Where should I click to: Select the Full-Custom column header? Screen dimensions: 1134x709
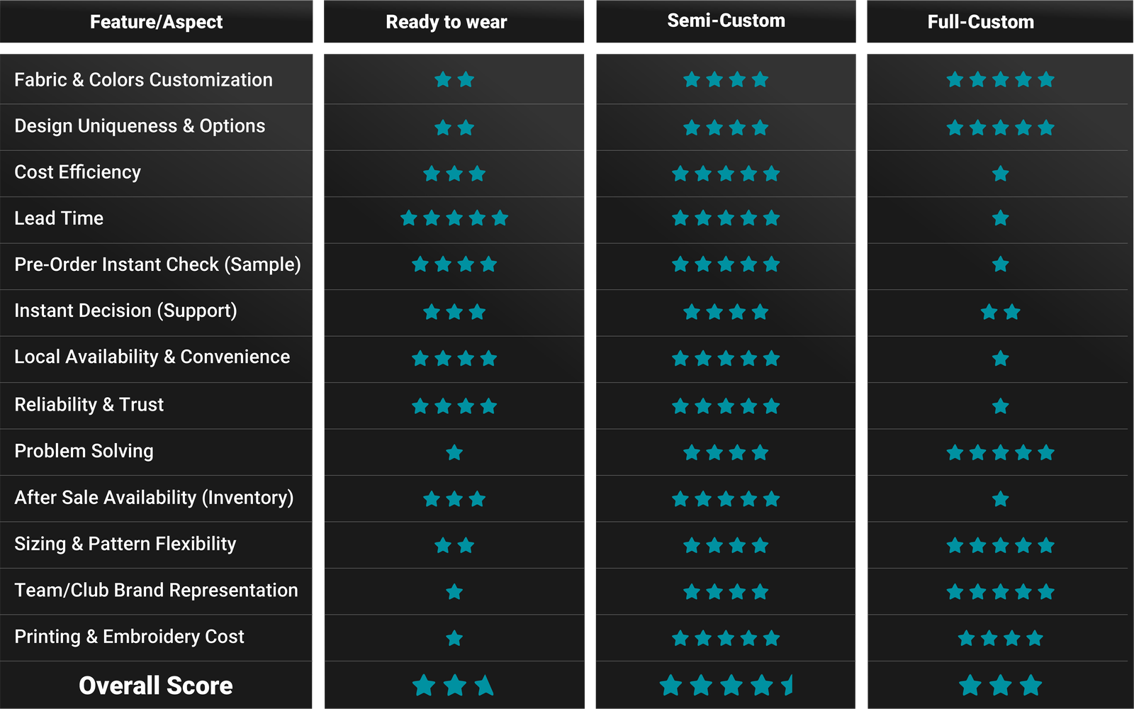click(980, 22)
